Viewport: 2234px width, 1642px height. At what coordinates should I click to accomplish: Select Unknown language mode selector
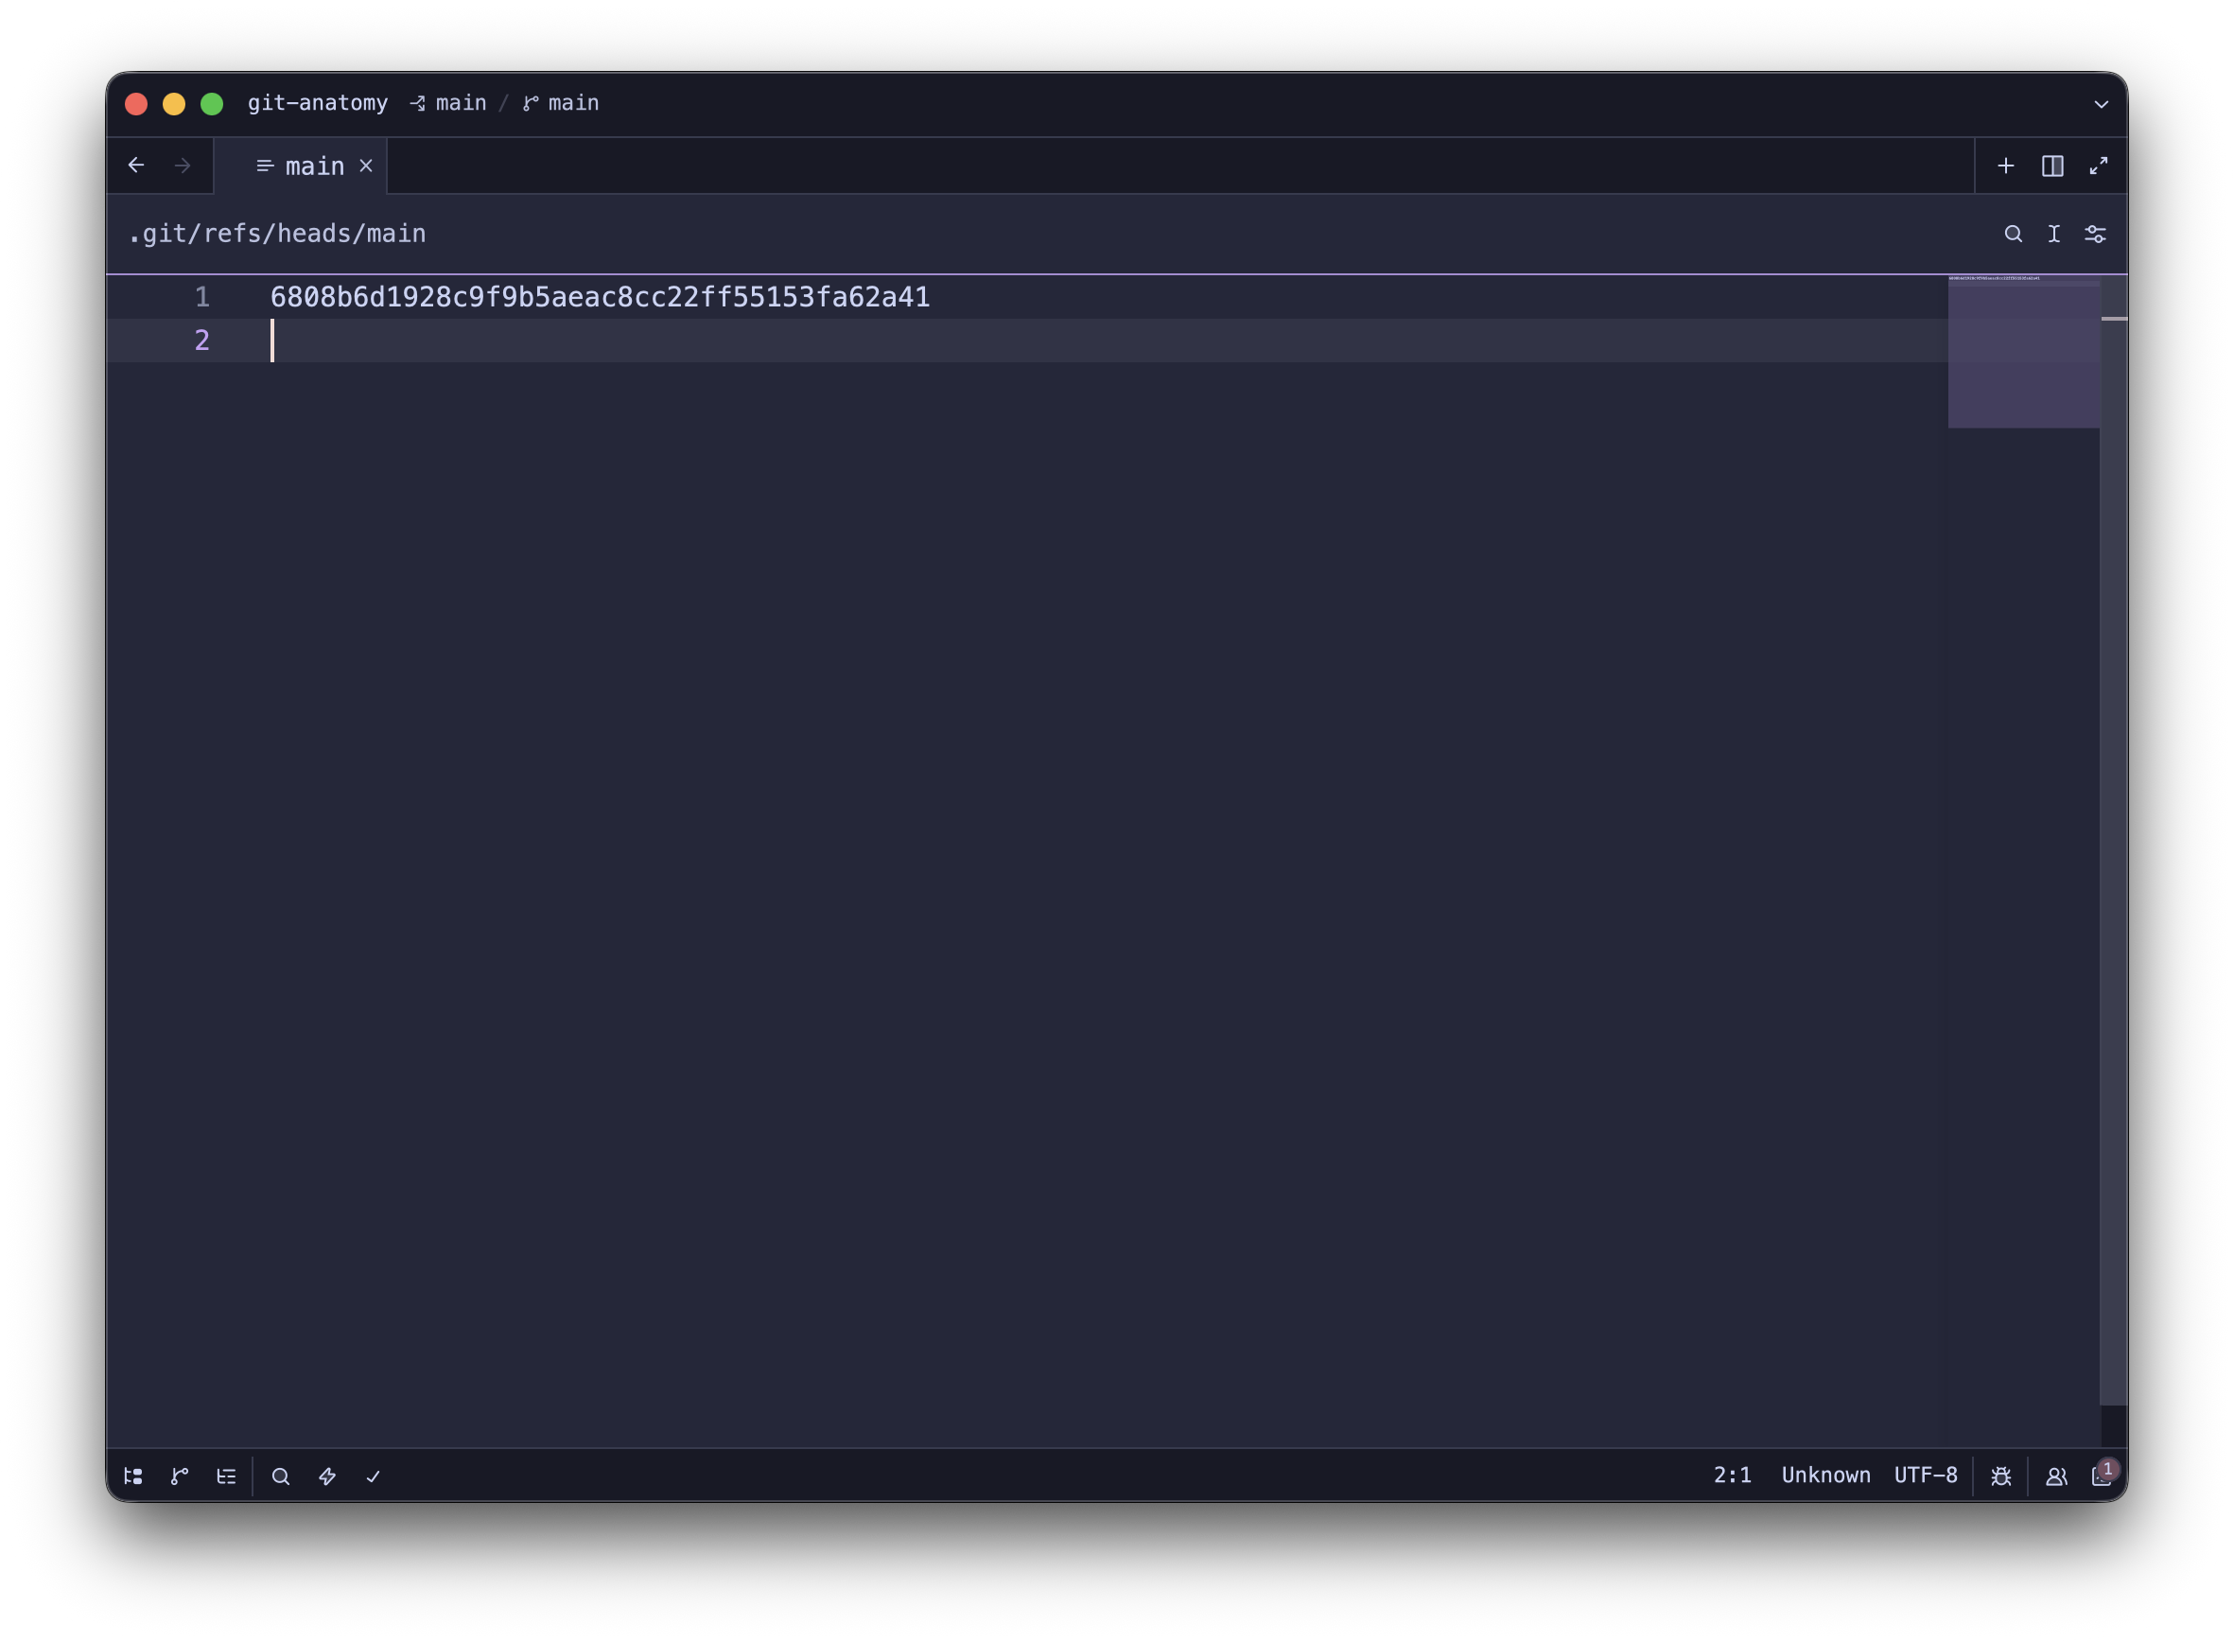(x=1824, y=1475)
